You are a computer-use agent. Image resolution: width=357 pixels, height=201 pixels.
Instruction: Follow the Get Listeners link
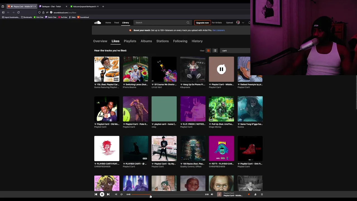[x=218, y=30]
